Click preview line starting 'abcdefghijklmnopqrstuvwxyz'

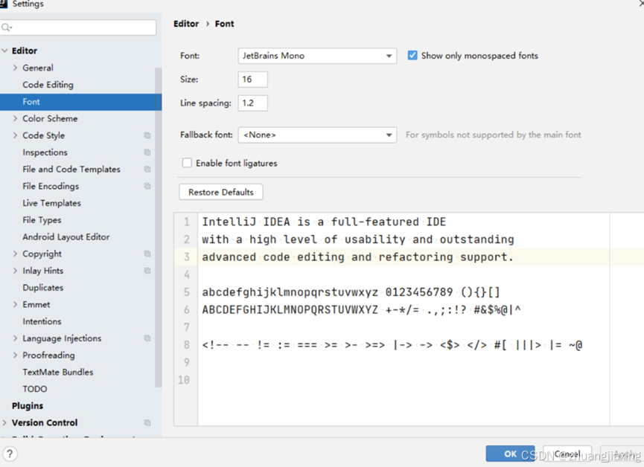(351, 292)
